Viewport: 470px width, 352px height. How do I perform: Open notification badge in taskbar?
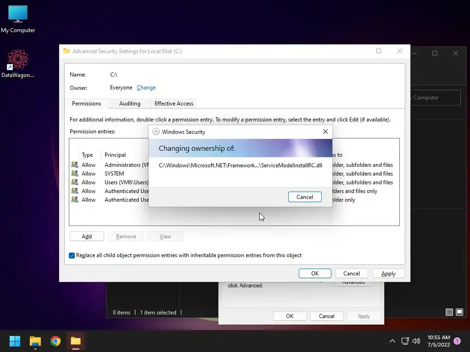pos(457,341)
